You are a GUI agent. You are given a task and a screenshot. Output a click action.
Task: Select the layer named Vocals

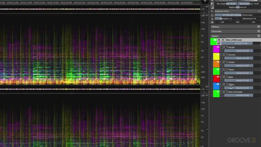[x=231, y=47]
